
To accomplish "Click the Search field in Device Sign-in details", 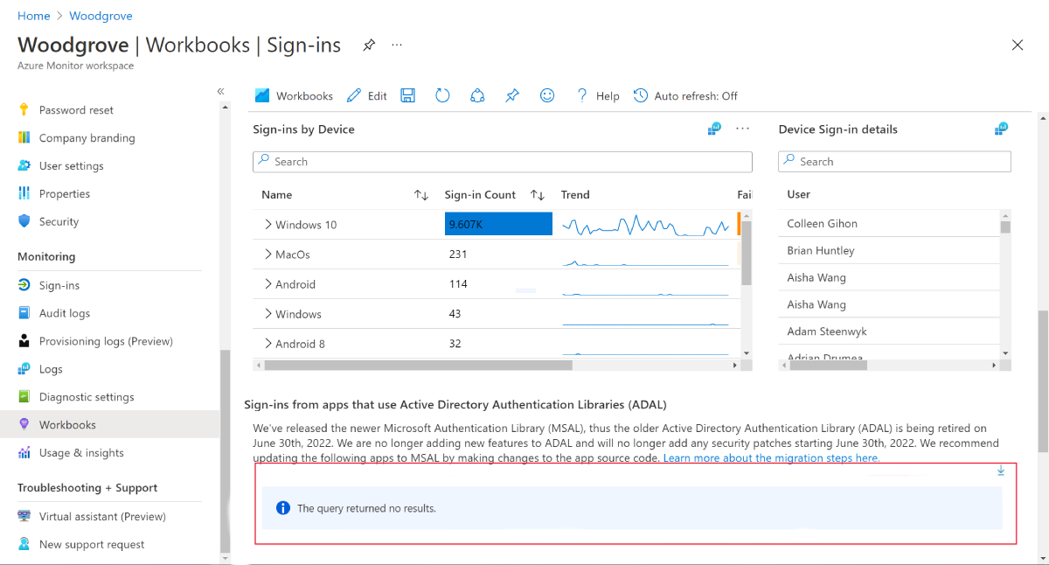I will point(894,162).
